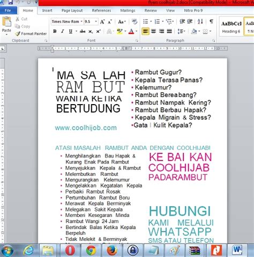Open Opera browser from taskbar

click(70, 250)
